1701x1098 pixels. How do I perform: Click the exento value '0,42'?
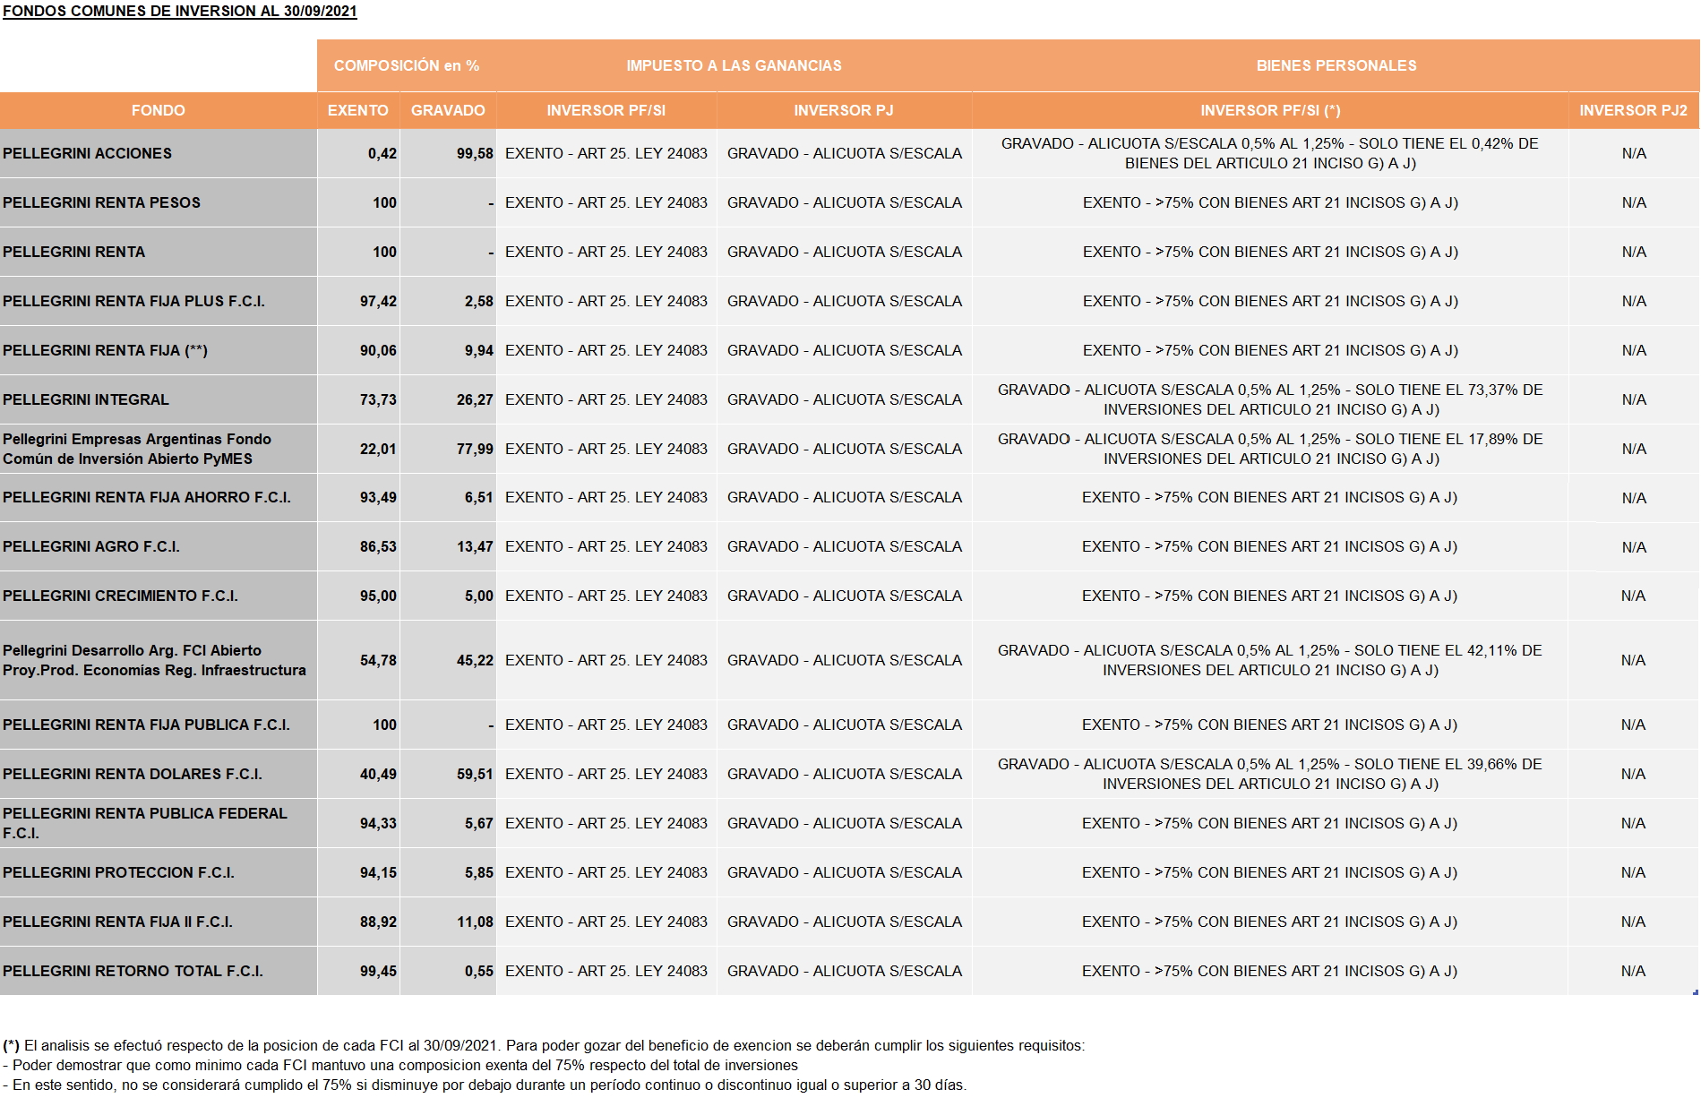(x=382, y=153)
